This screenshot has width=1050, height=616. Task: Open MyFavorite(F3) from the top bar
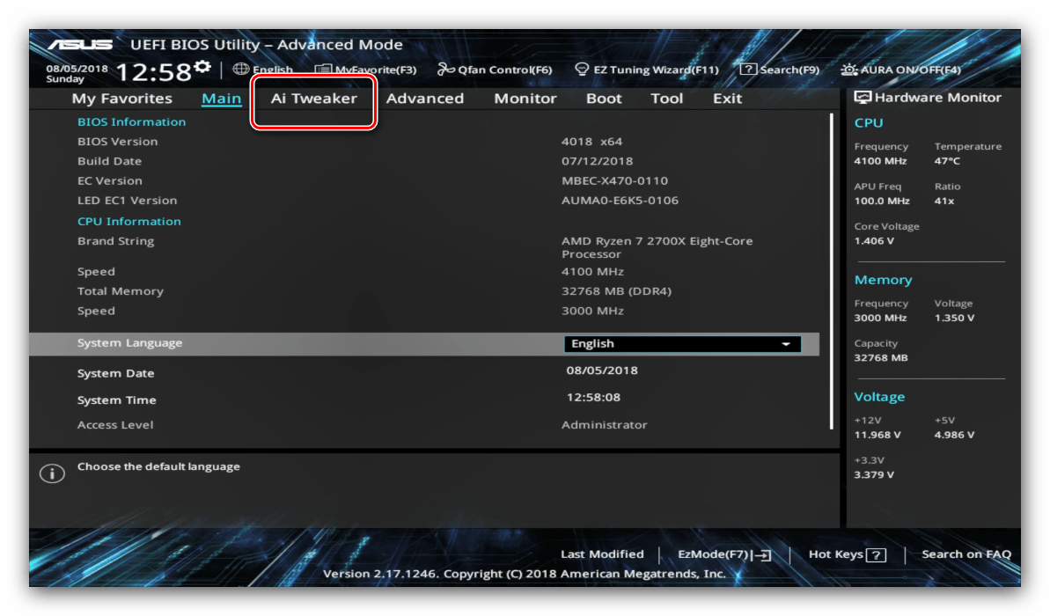(x=365, y=70)
